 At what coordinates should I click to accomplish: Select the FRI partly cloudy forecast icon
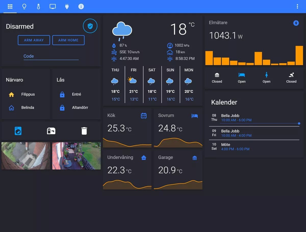pyautogui.click(x=132, y=81)
